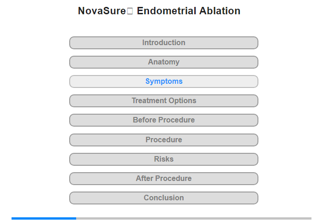Show the Anatomy chapter
The height and width of the screenshot is (221, 323).
(x=164, y=62)
